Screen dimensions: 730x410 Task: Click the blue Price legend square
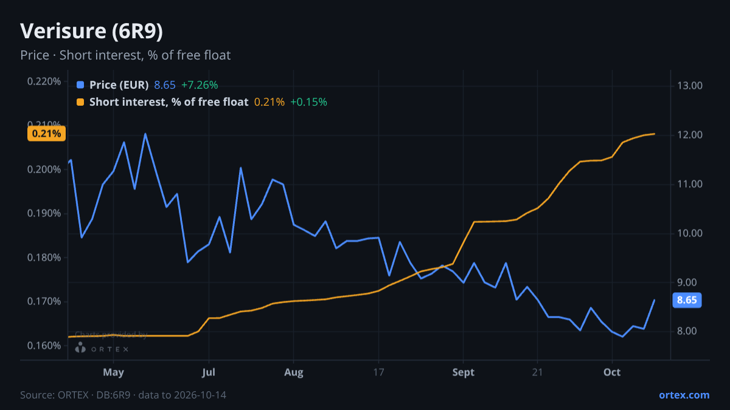pos(80,85)
